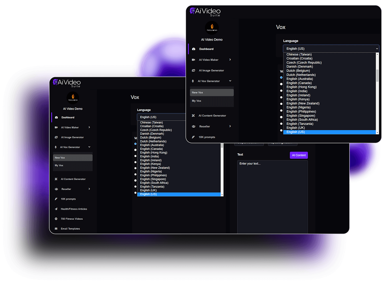Open Language dropdown in front window
The height and width of the screenshot is (283, 386).
pyautogui.click(x=331, y=49)
